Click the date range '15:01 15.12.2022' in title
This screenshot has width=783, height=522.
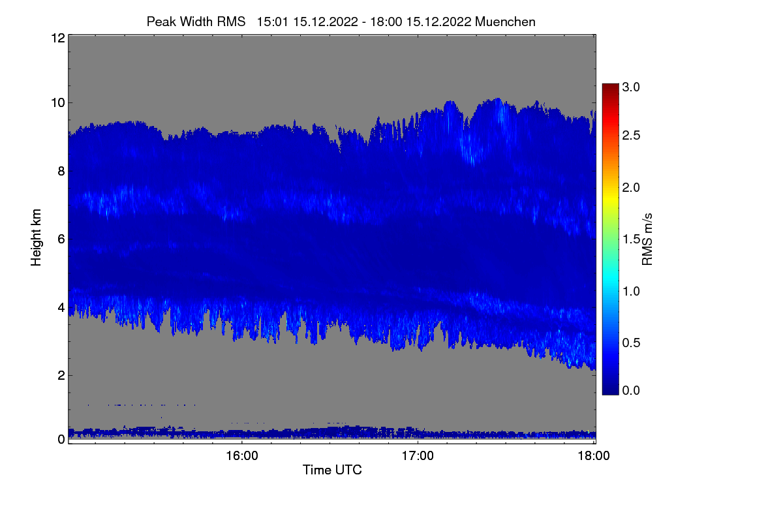point(307,22)
